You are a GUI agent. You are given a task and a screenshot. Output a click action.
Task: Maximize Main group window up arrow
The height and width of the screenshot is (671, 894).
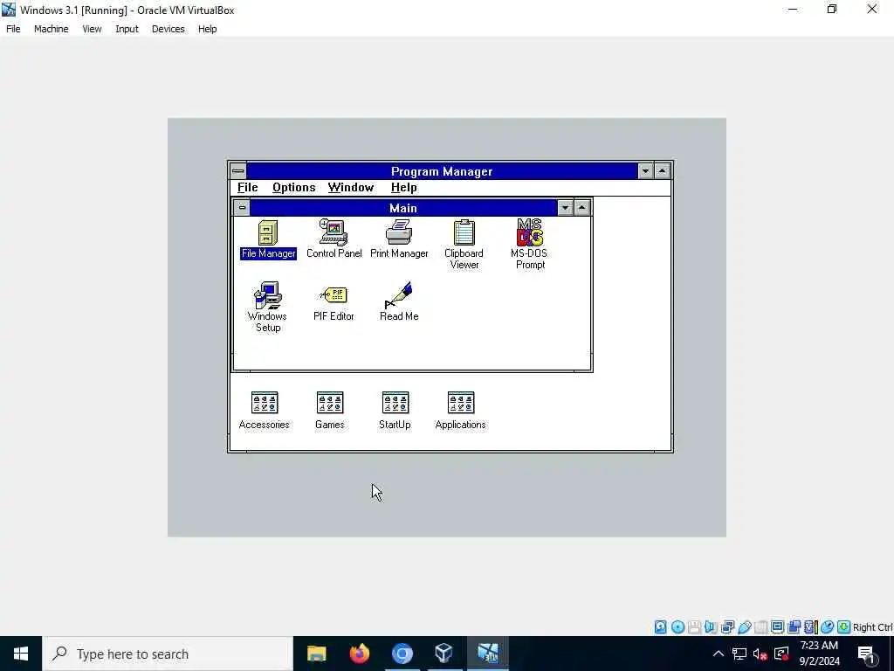[581, 208]
